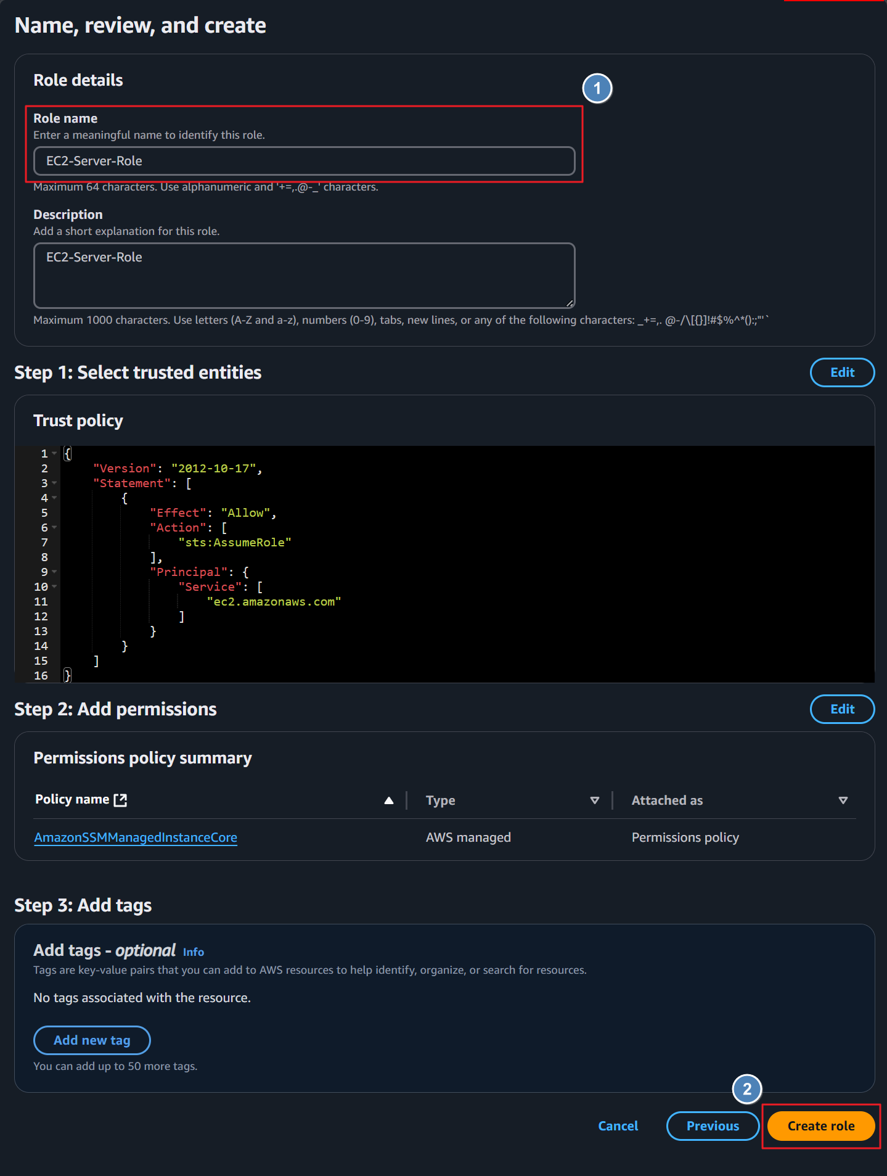Go back with the Previous button

tap(713, 1126)
